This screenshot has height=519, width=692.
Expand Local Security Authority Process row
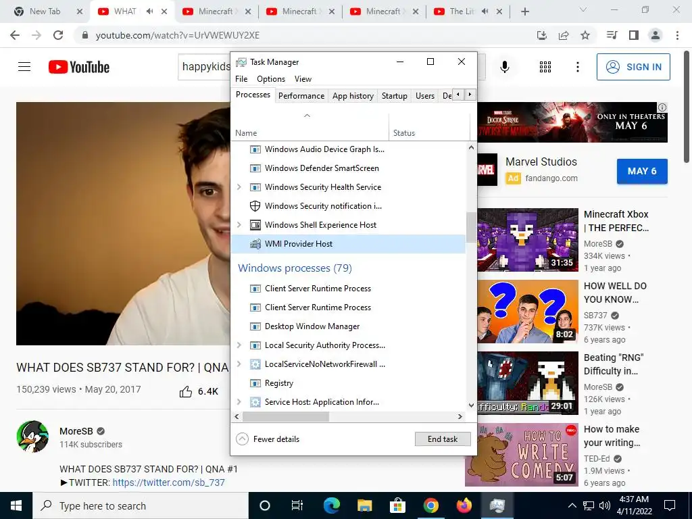tap(239, 345)
